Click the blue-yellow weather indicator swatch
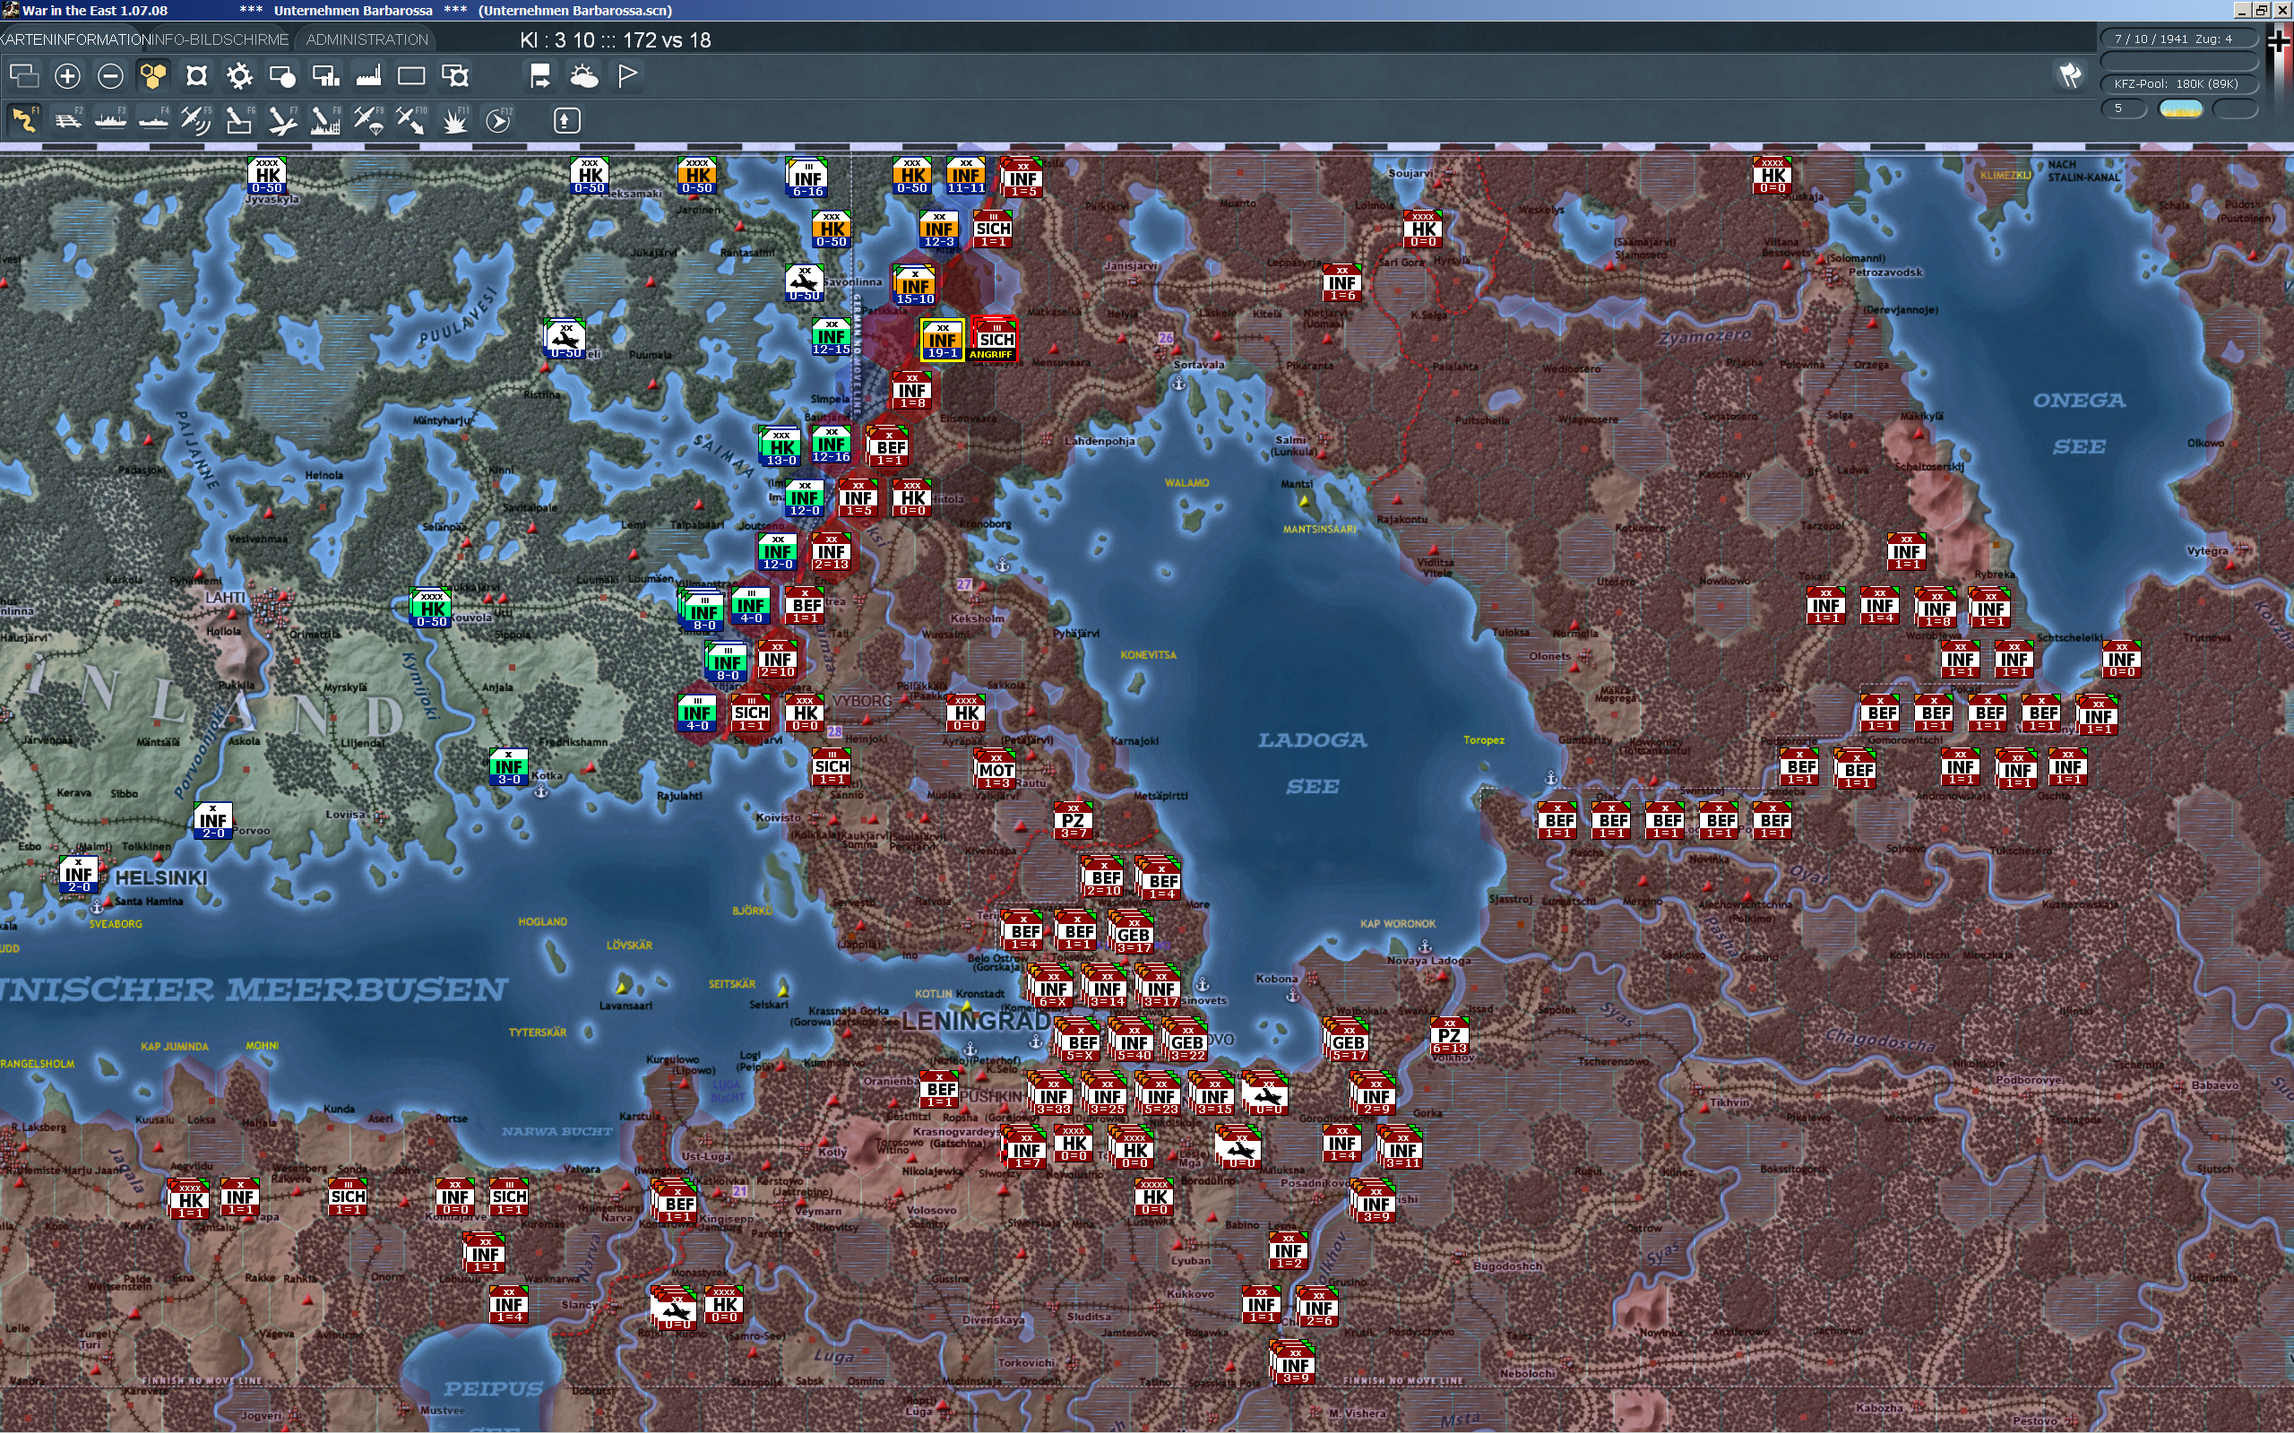The width and height of the screenshot is (2294, 1434). point(2180,108)
